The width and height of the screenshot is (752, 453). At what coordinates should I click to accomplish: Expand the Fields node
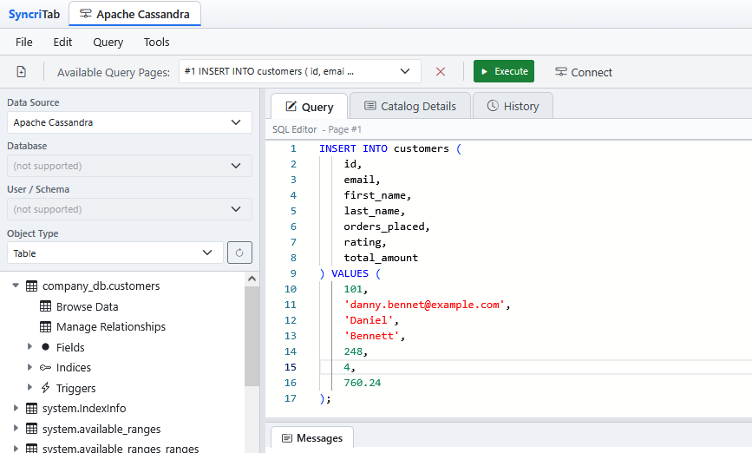pyautogui.click(x=29, y=346)
